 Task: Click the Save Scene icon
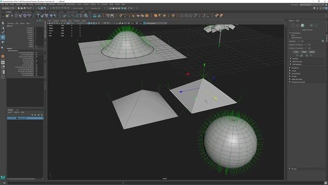pos(25,8)
